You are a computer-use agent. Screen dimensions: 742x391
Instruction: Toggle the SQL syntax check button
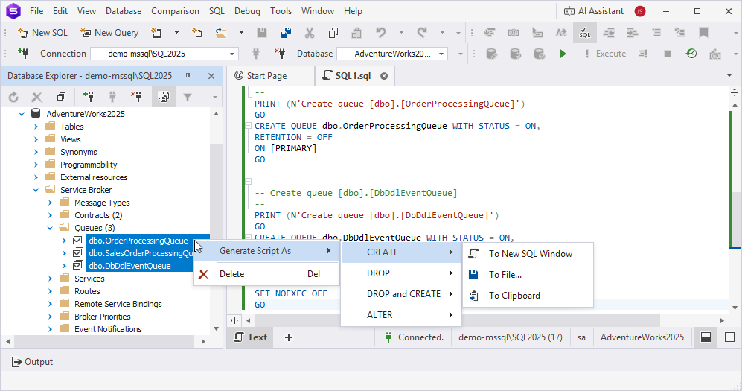[585, 33]
